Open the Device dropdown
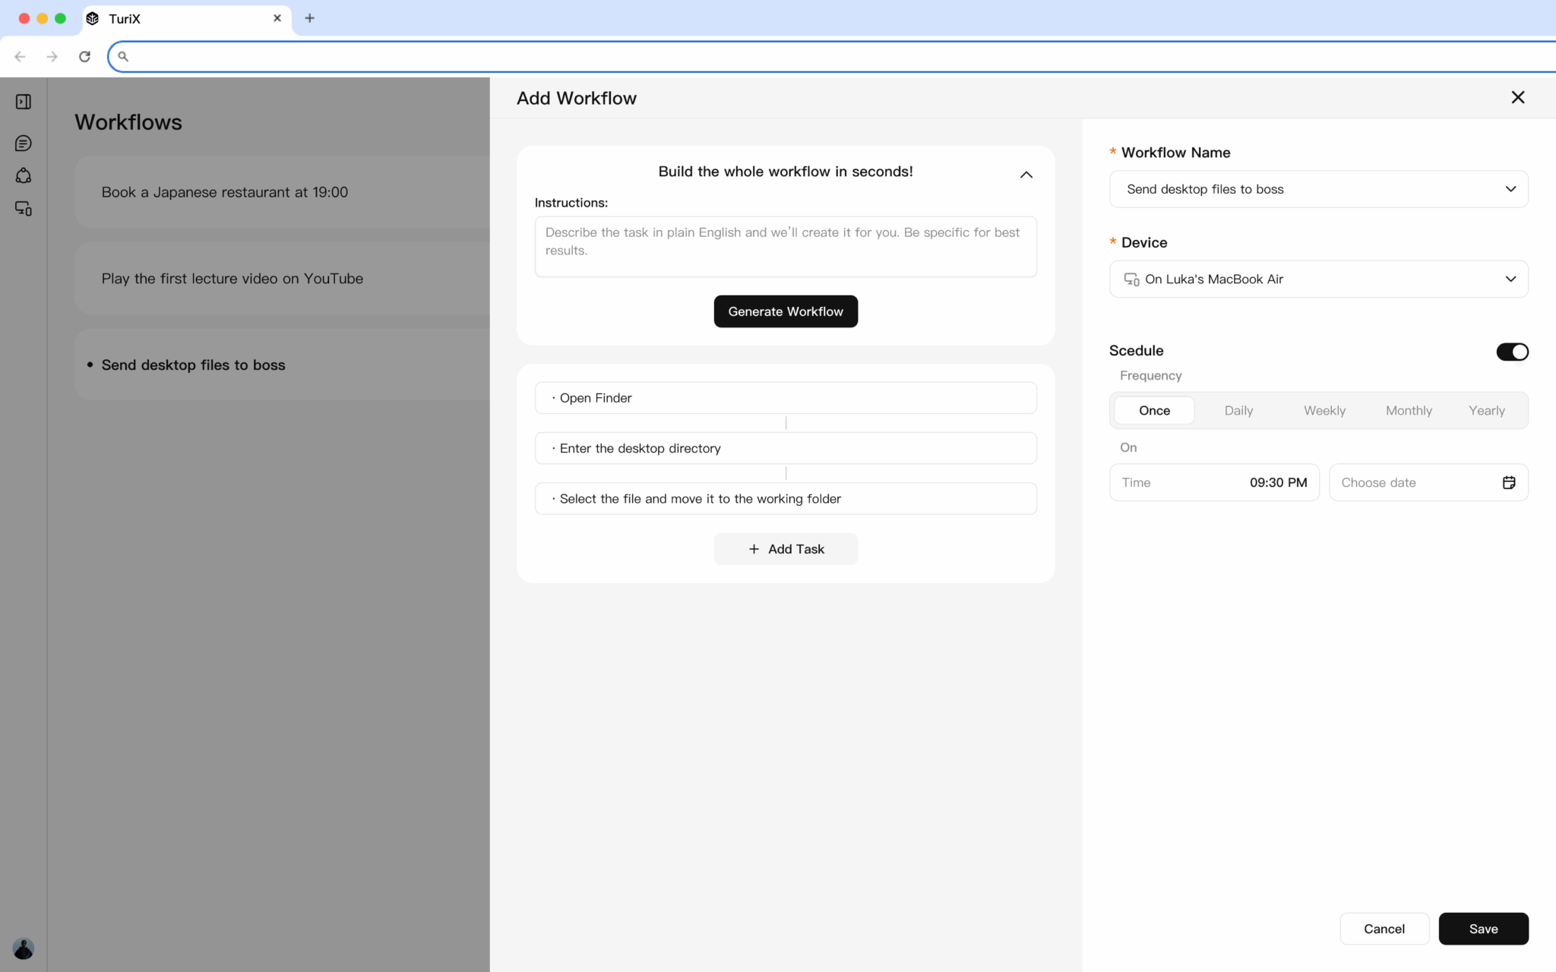The width and height of the screenshot is (1556, 972). [1318, 279]
